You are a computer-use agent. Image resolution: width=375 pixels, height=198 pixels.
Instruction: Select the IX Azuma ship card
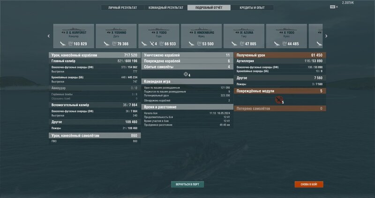pyautogui.click(x=244, y=36)
